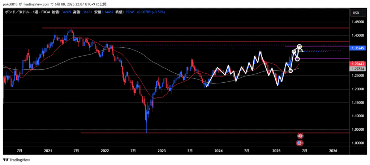Screen dimensions: 370x165
Task: Click the UK flag economic event icon
Action: [300, 136]
